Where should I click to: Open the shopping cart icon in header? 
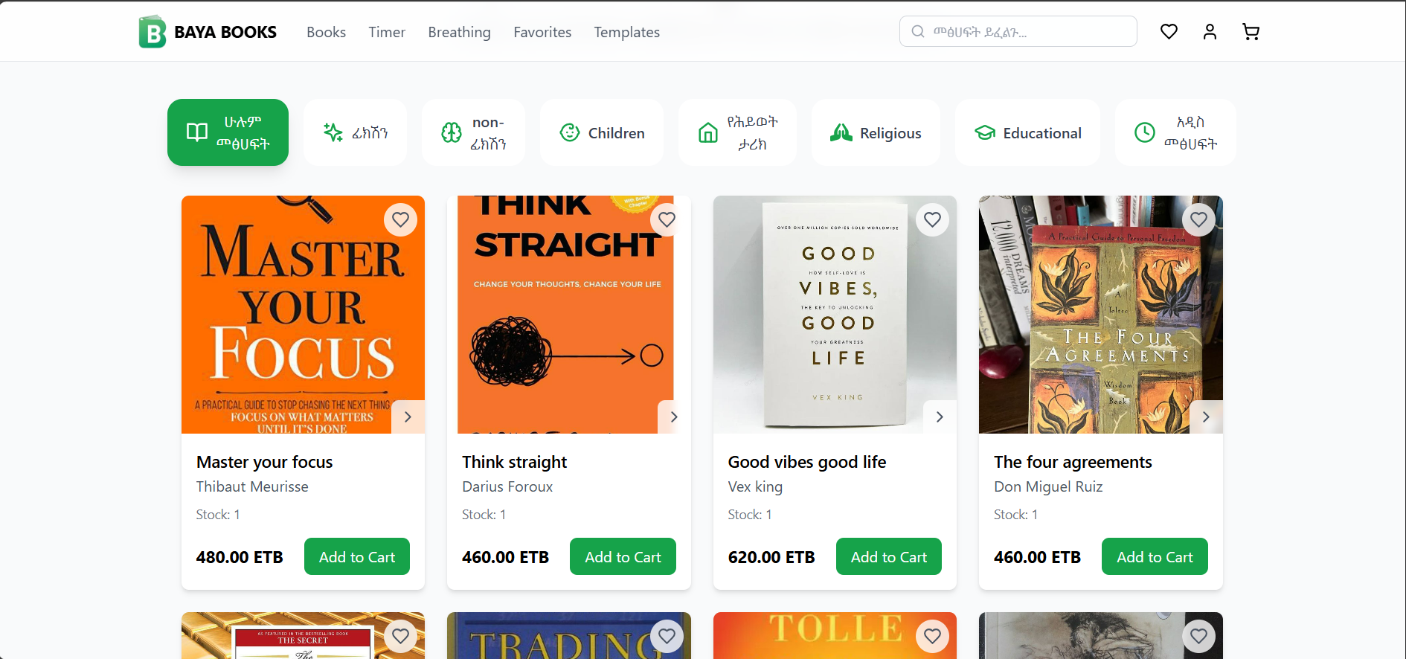[1251, 32]
